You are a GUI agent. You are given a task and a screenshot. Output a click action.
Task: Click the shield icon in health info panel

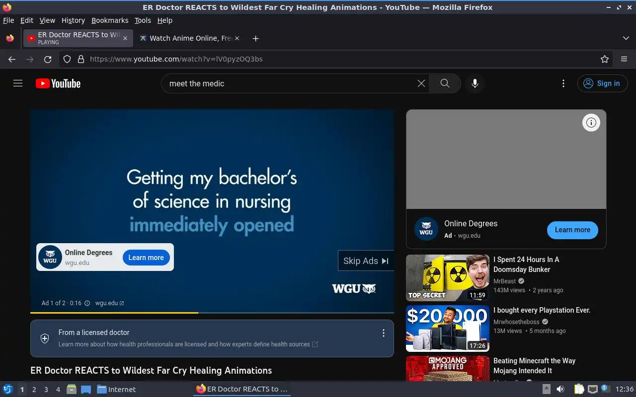45,338
